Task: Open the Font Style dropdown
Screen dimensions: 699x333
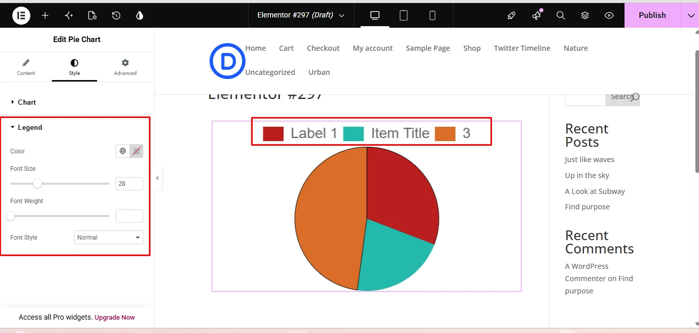Action: [108, 237]
